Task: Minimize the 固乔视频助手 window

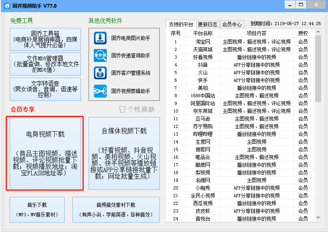Action: [x=290, y=4]
